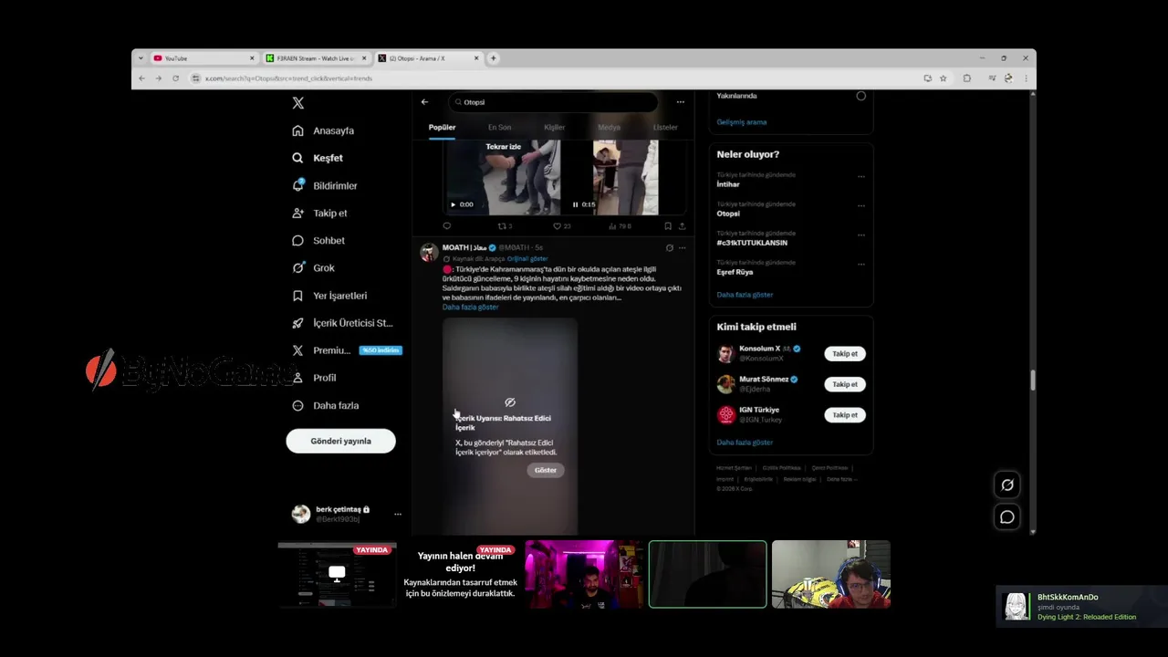The image size is (1168, 657).
Task: Open the Eşref Rüya trending topic
Action: click(x=735, y=272)
